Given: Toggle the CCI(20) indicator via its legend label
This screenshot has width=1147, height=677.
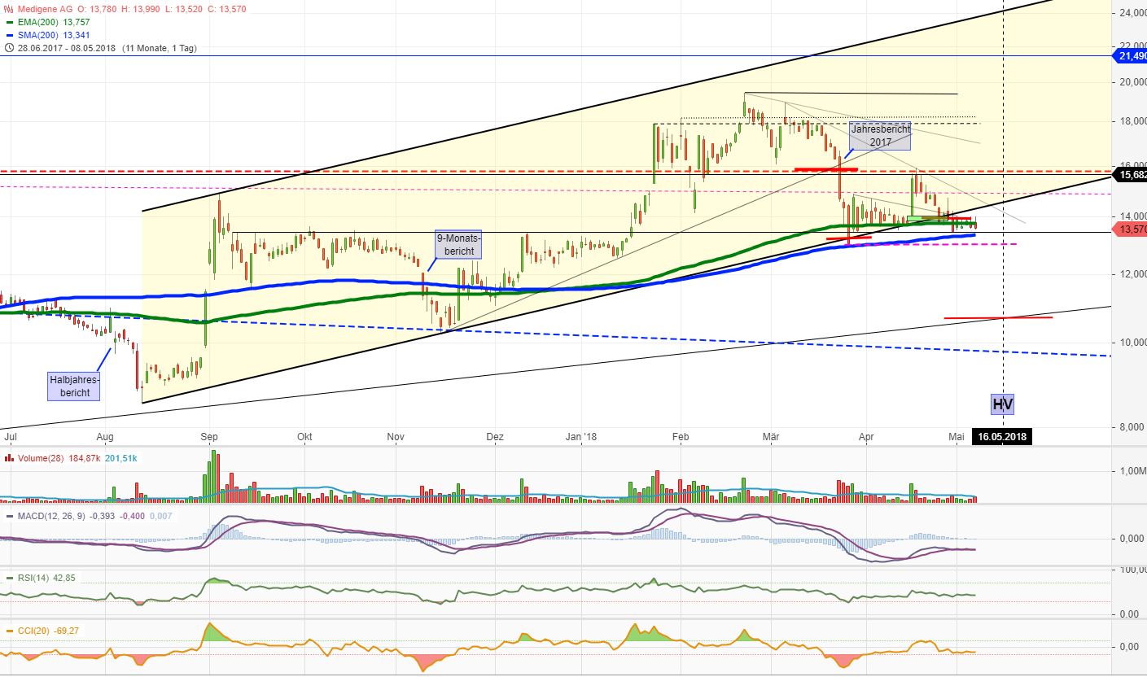Looking at the screenshot, I should (x=33, y=630).
